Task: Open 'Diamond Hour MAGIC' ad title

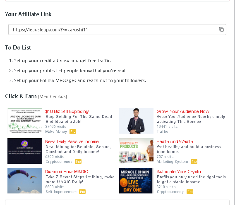Action: click(67, 172)
